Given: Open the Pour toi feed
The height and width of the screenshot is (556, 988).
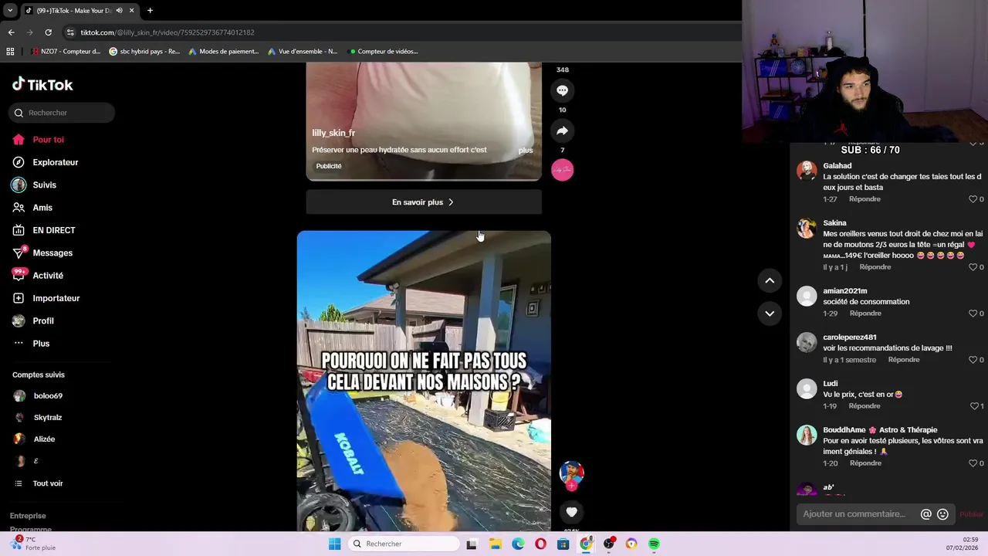Looking at the screenshot, I should point(48,140).
